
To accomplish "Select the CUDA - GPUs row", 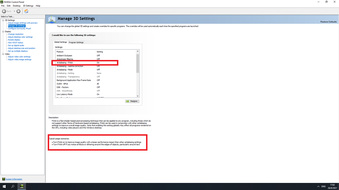I will pyautogui.click(x=96, y=84).
